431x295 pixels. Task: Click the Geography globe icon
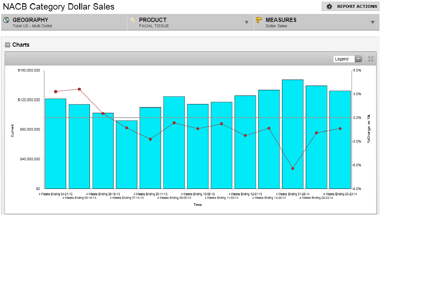(6, 20)
